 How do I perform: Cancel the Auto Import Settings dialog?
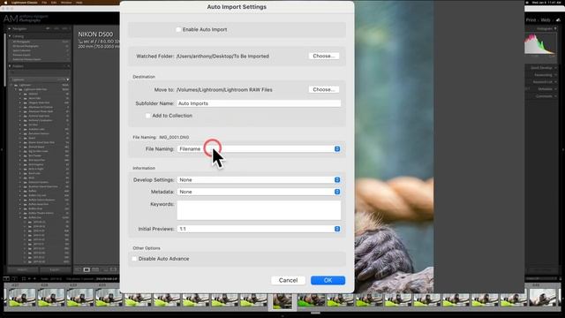click(288, 280)
